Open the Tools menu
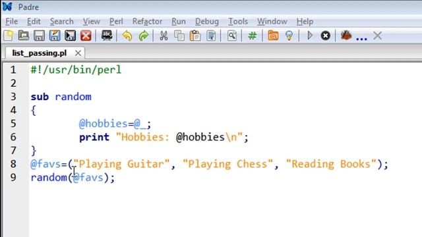This screenshot has height=237, width=422. tap(238, 22)
